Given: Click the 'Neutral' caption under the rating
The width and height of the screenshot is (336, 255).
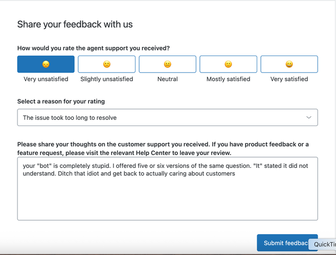Looking at the screenshot, I should [168, 79].
